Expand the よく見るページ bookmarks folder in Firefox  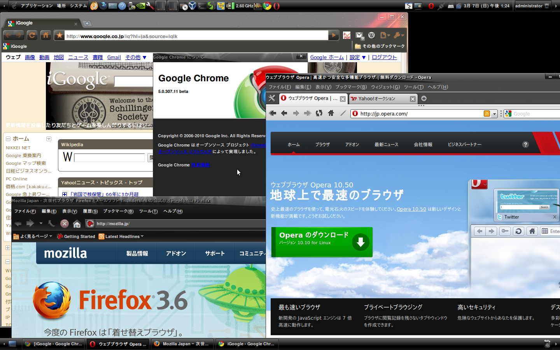tap(33, 236)
